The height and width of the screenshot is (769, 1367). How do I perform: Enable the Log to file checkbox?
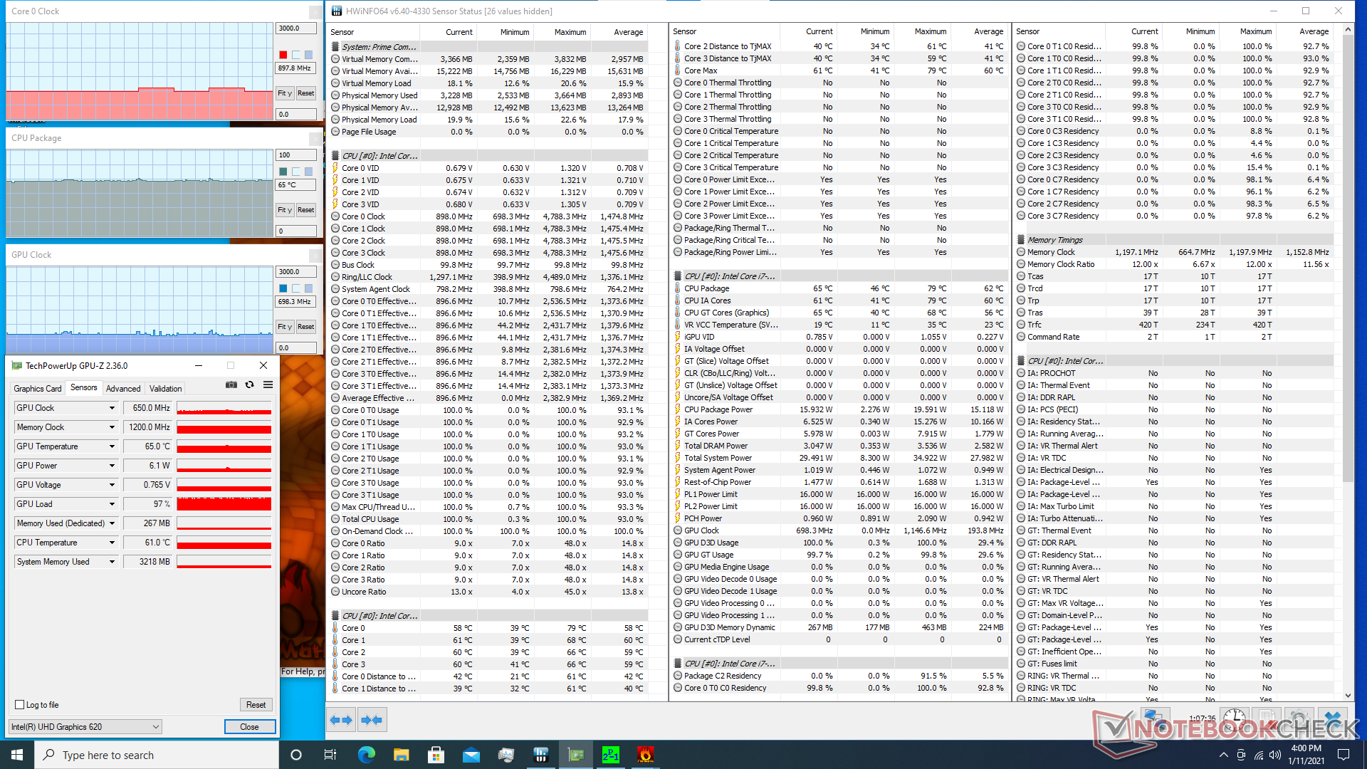click(x=20, y=705)
